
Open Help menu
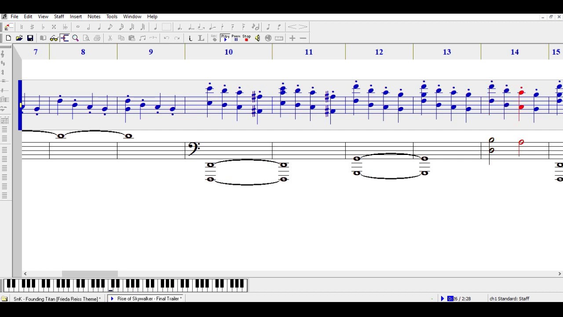[152, 16]
